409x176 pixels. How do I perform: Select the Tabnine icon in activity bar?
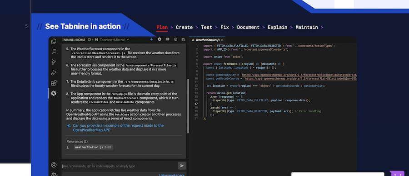(54, 93)
